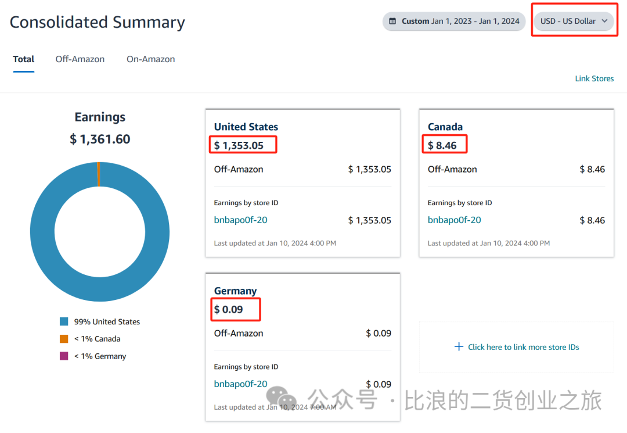627x433 pixels.
Task: Click Off-Amazon row in Canada card
Action: 516,169
